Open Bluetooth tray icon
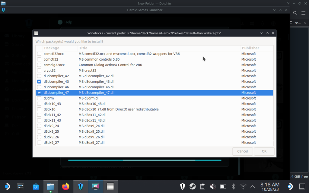309x193 pixels. 233,186
